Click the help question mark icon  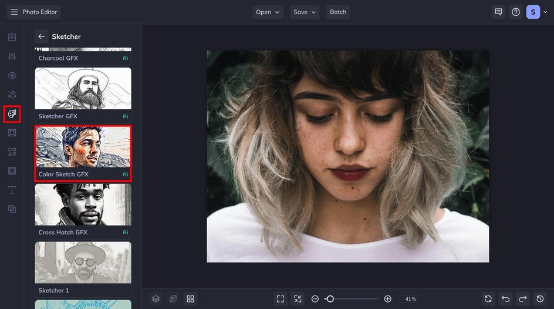coord(516,12)
